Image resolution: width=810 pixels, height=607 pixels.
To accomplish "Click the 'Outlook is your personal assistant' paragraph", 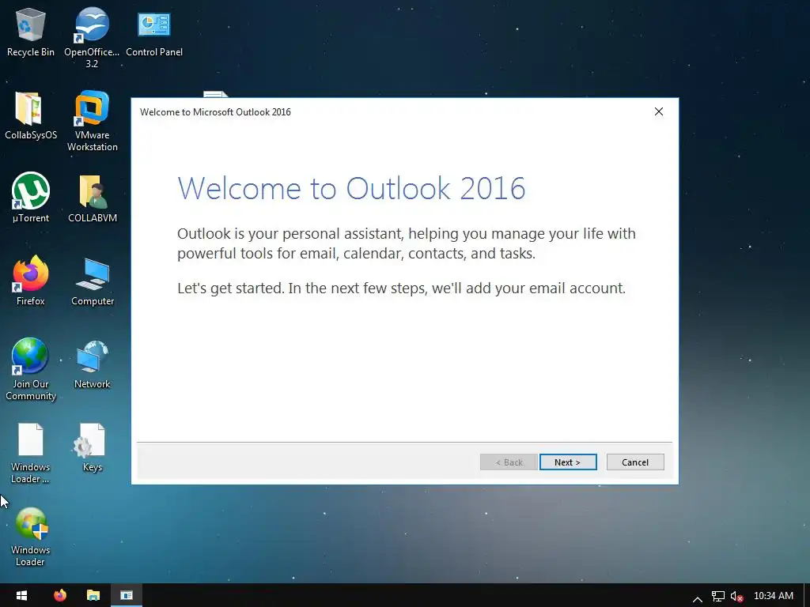I will (406, 243).
